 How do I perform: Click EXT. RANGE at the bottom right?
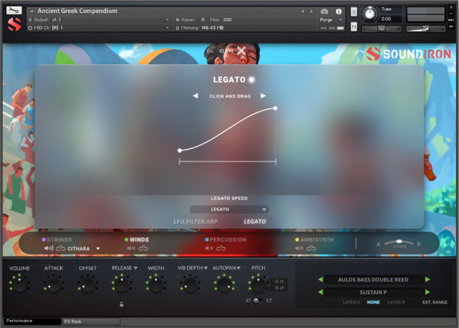(434, 302)
